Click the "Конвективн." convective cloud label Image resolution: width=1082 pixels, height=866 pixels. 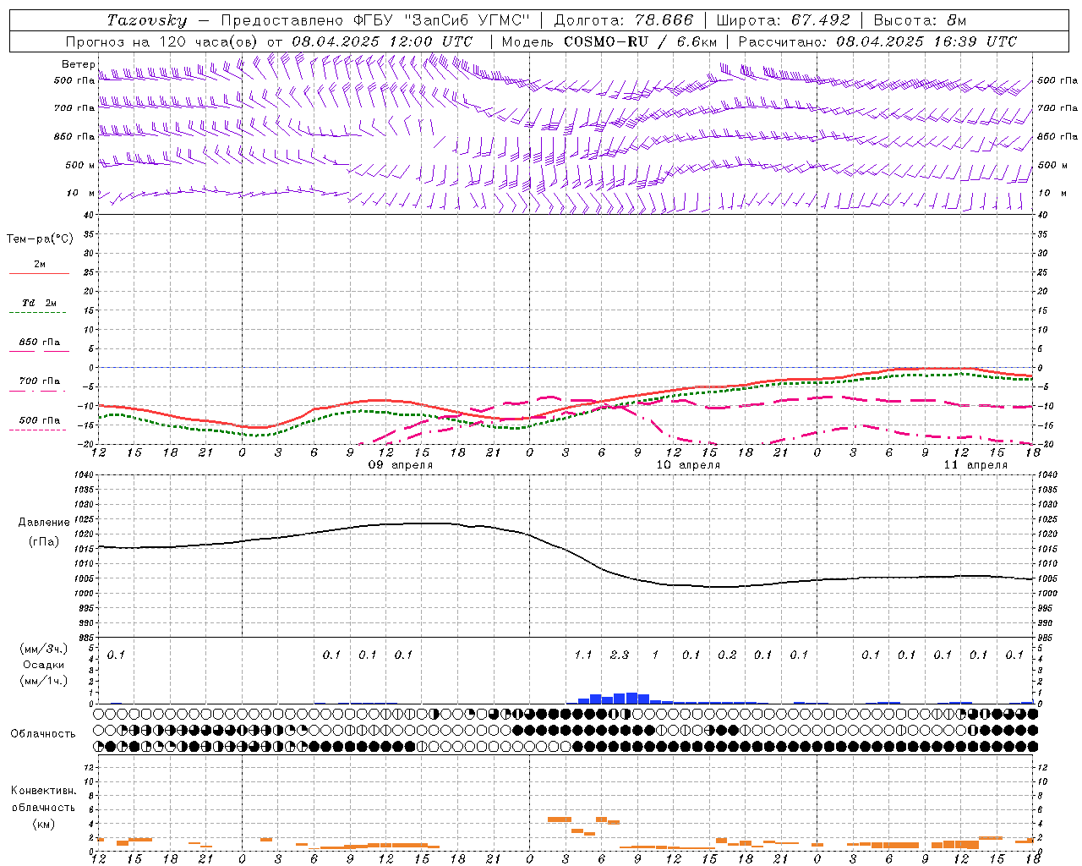coord(43,791)
